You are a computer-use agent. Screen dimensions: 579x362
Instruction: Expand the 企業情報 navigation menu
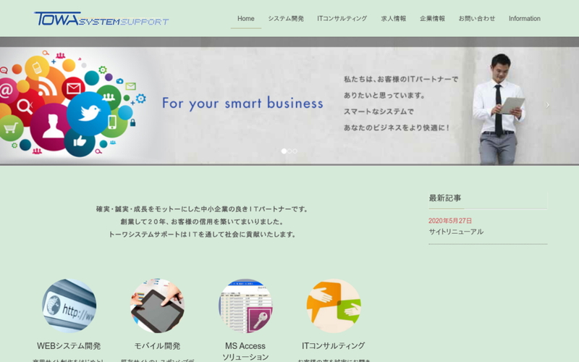[432, 19]
